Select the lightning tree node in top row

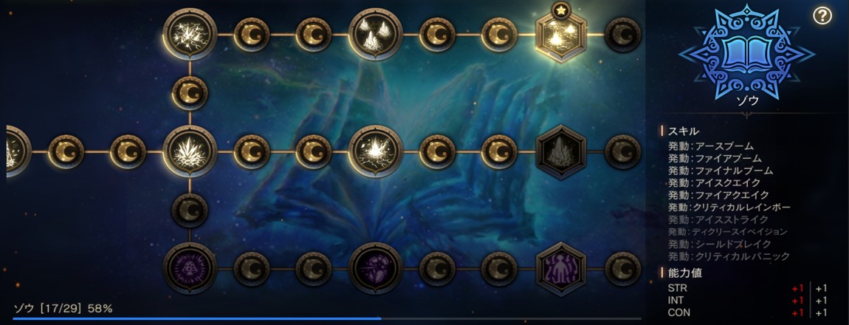tap(190, 34)
